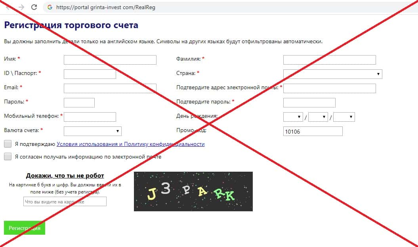Enable receiving information by email checkbox
The width and height of the screenshot is (418, 247).
click(x=8, y=157)
